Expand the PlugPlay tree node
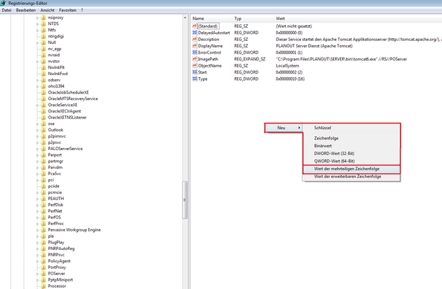 point(38,242)
